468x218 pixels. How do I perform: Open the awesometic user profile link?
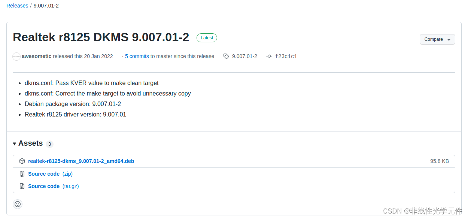coord(37,56)
